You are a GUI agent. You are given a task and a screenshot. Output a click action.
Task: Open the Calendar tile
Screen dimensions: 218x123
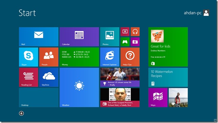coord(79,37)
